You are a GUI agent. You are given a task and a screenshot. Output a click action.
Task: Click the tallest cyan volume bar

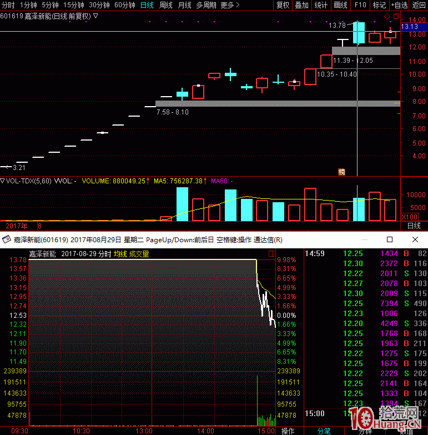(x=182, y=204)
